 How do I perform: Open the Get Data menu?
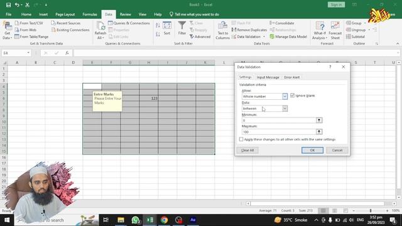[x=7, y=31]
